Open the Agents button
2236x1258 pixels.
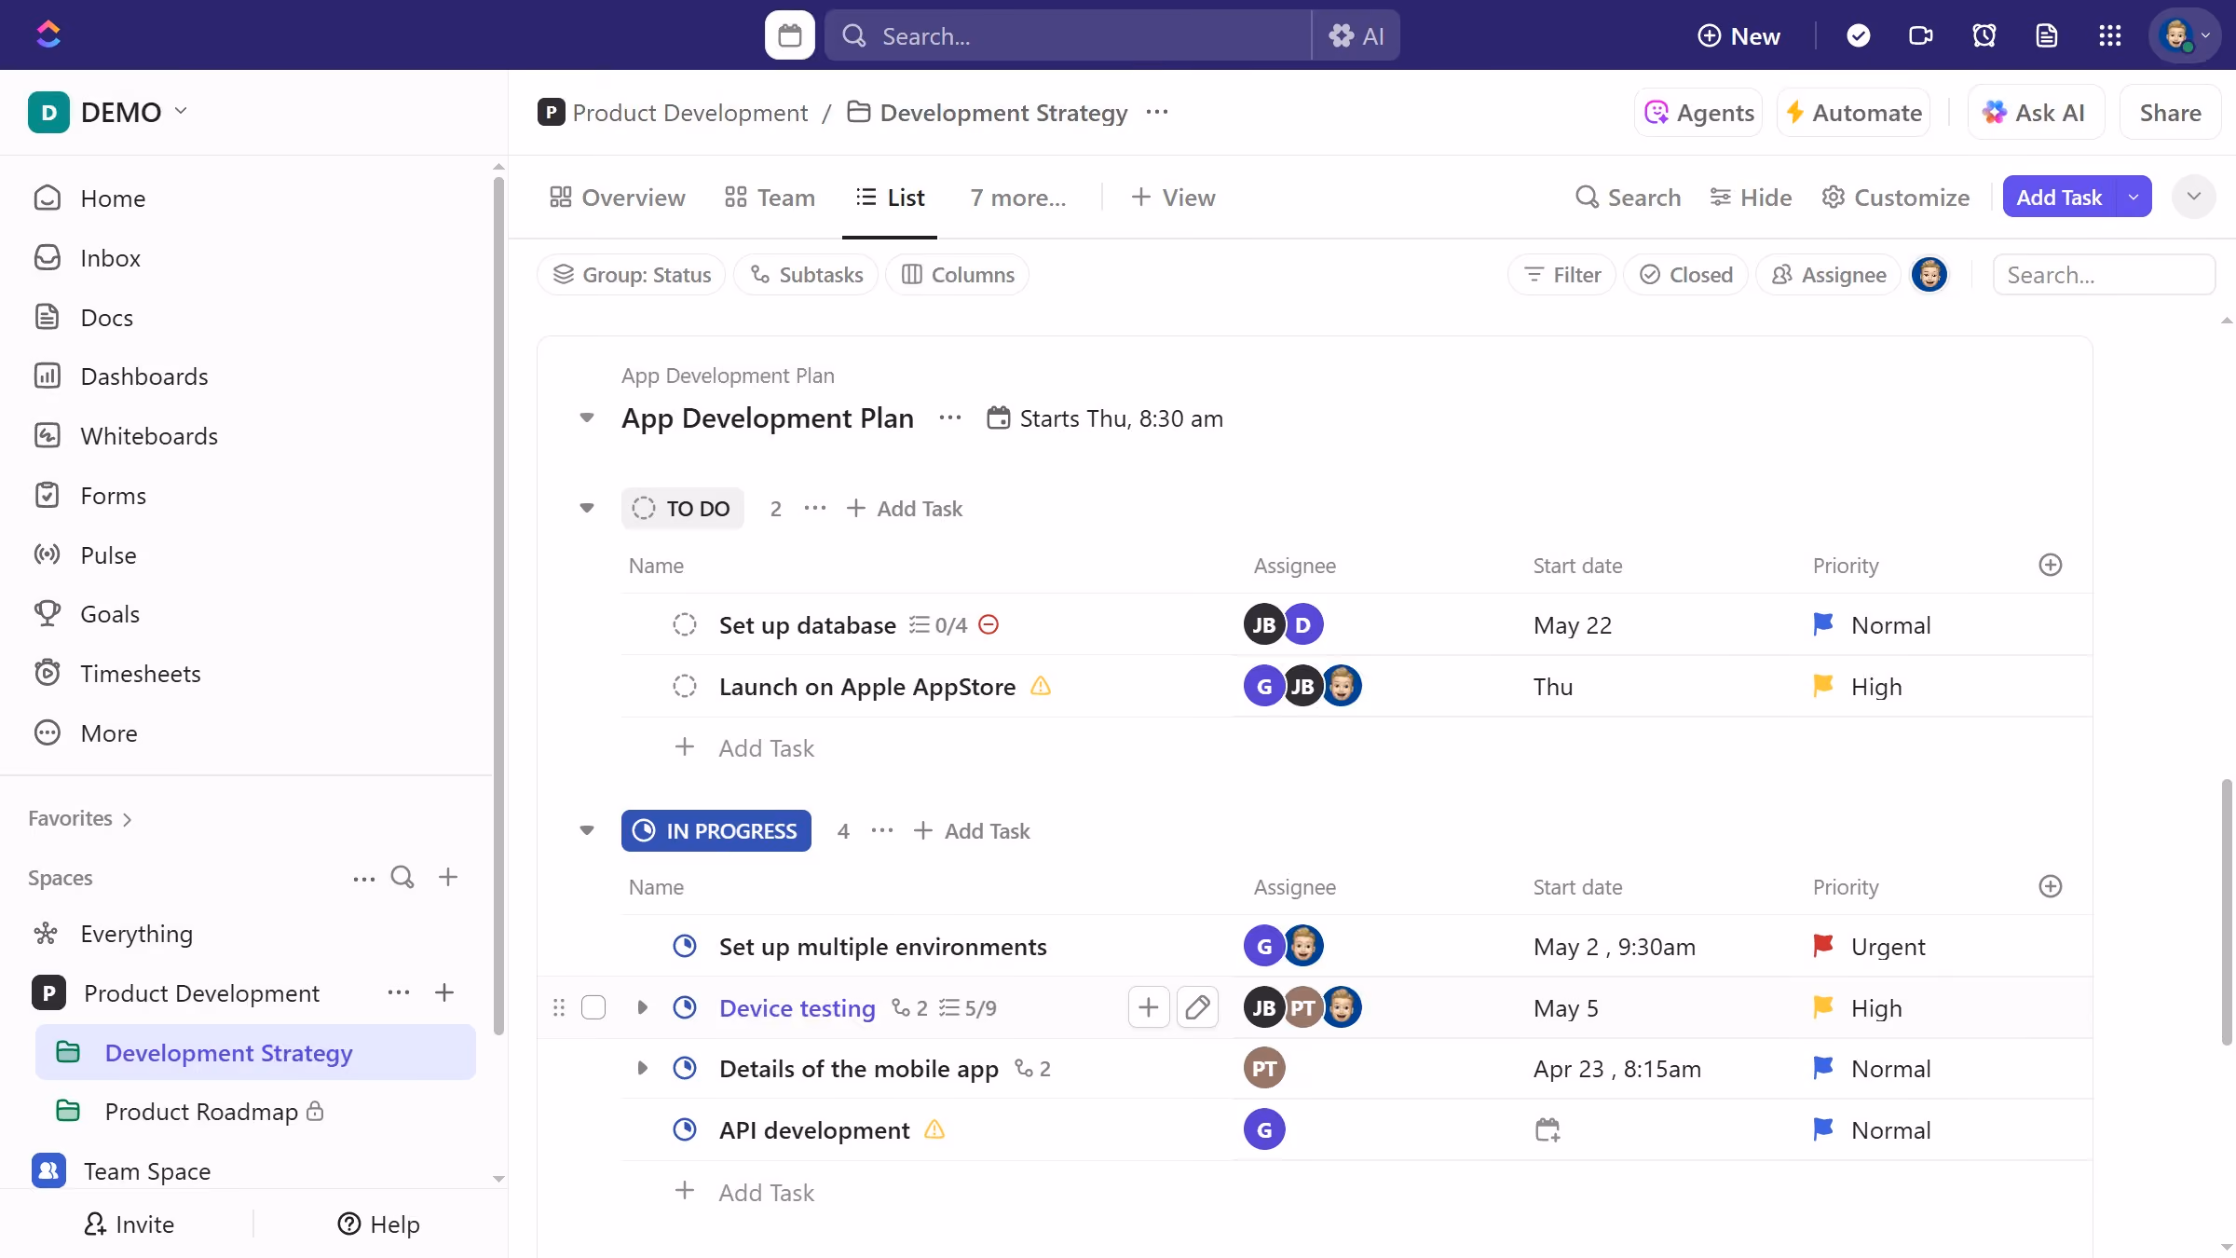point(1698,113)
